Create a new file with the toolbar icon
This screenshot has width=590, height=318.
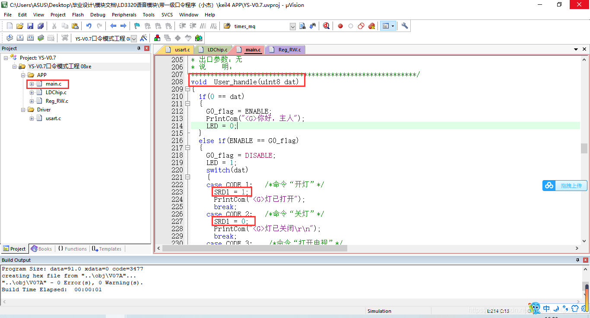[x=10, y=26]
